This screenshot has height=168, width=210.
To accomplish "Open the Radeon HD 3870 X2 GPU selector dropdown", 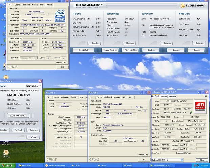I will (182, 160).
